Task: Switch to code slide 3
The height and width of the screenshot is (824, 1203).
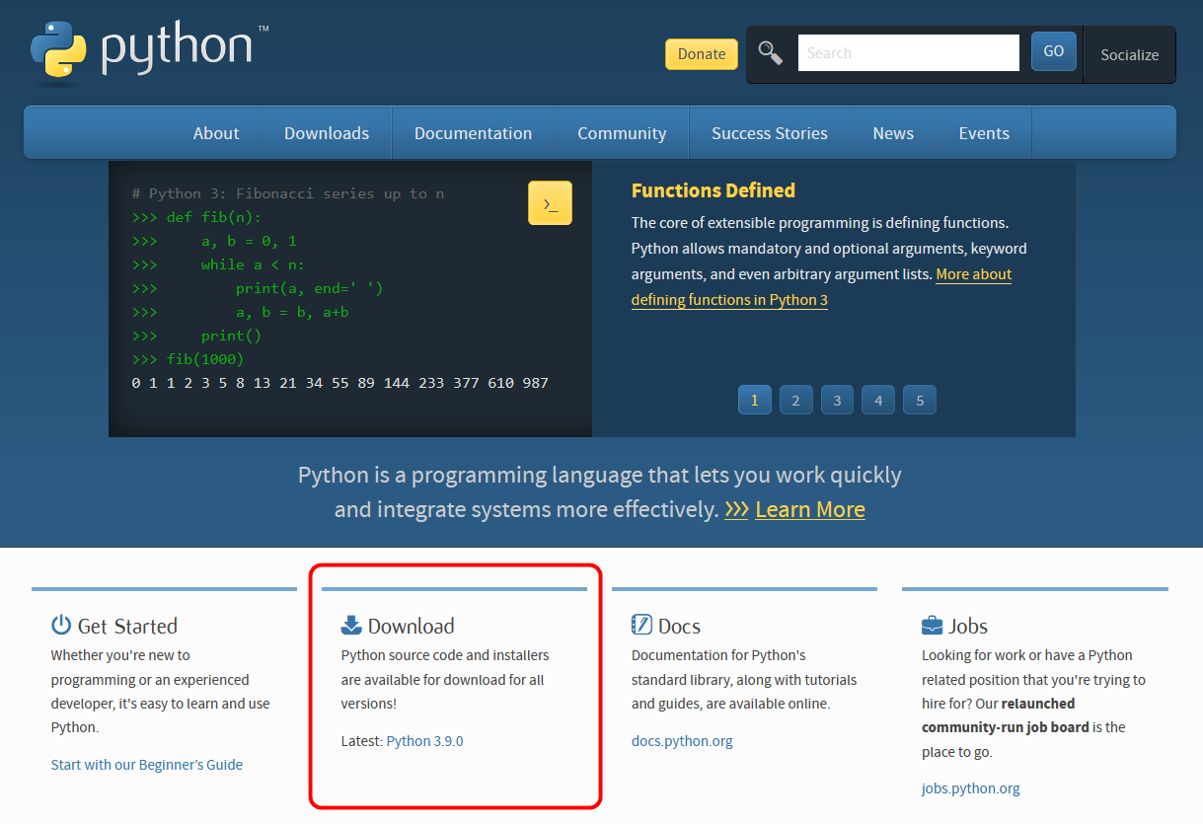Action: coord(837,400)
